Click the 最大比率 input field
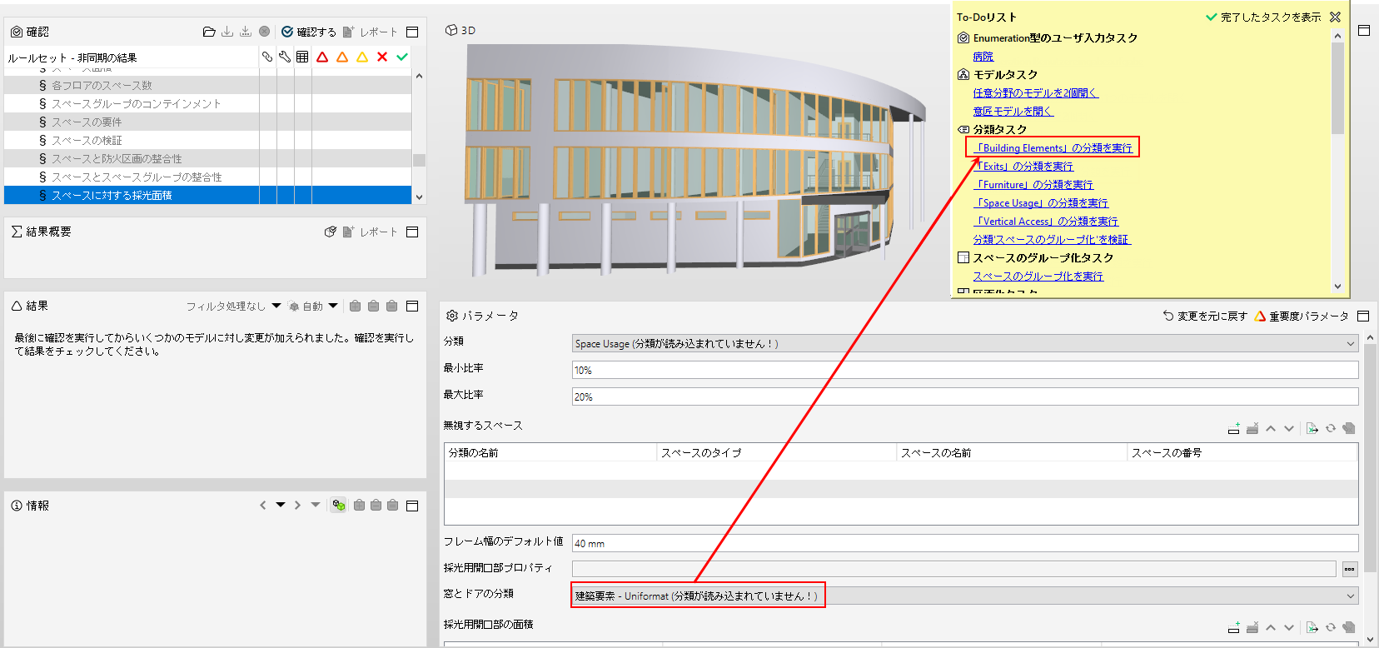 pos(965,396)
